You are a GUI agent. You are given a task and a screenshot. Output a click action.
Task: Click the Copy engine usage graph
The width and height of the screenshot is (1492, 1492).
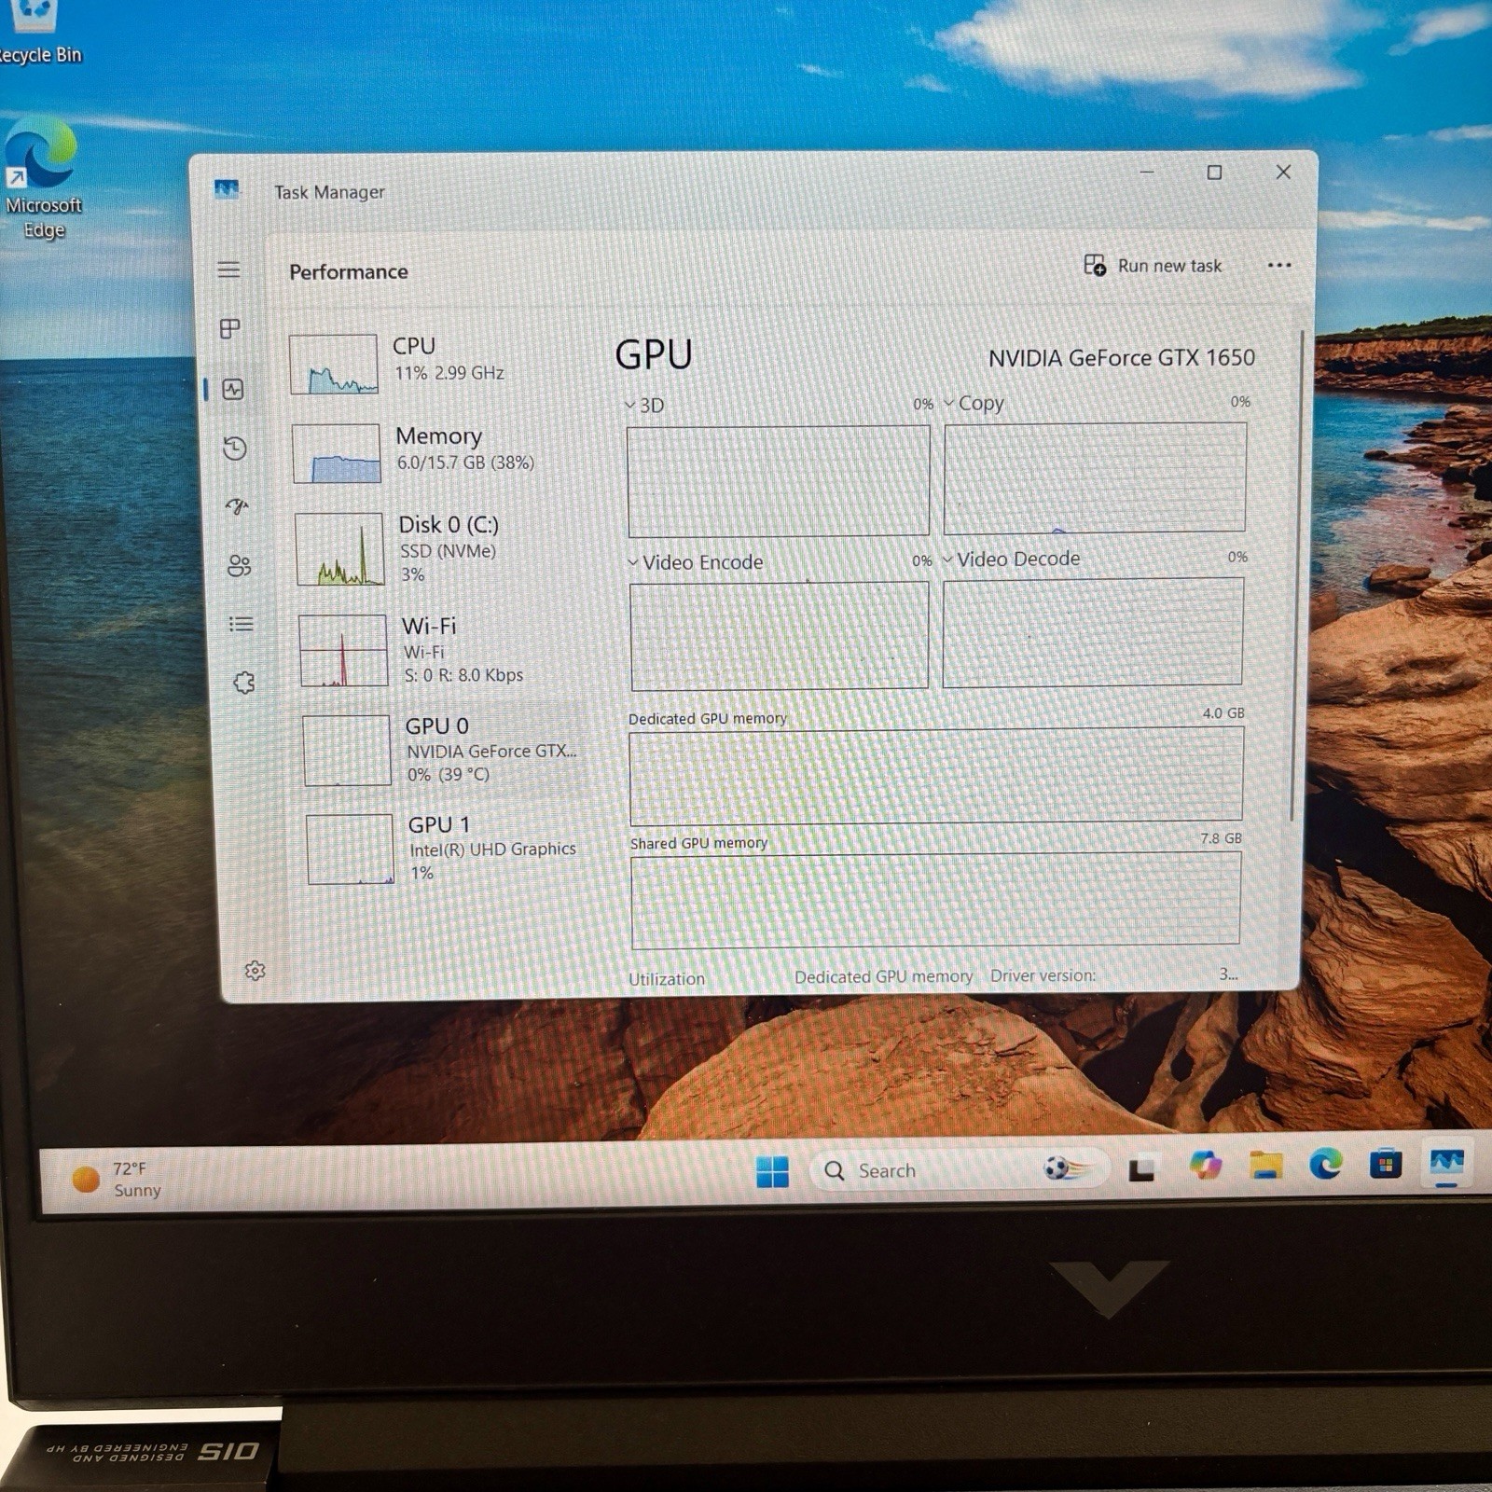point(1095,477)
